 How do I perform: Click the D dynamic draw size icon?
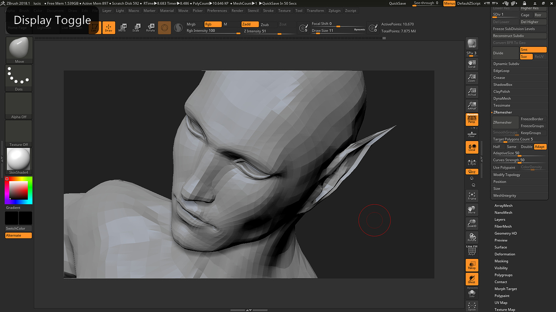pyautogui.click(x=374, y=29)
